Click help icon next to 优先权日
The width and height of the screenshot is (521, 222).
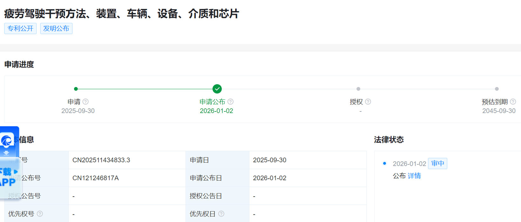[x=221, y=214]
